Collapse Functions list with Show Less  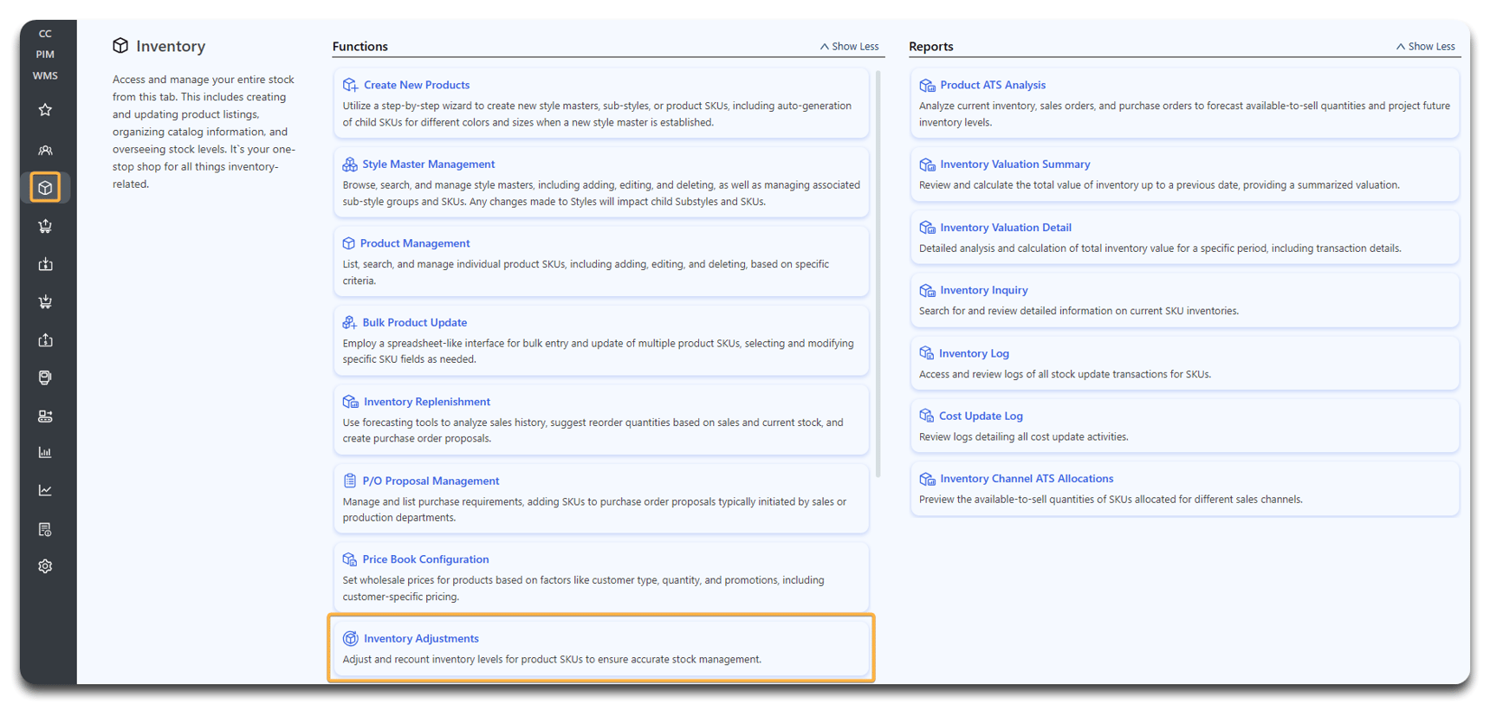click(849, 47)
